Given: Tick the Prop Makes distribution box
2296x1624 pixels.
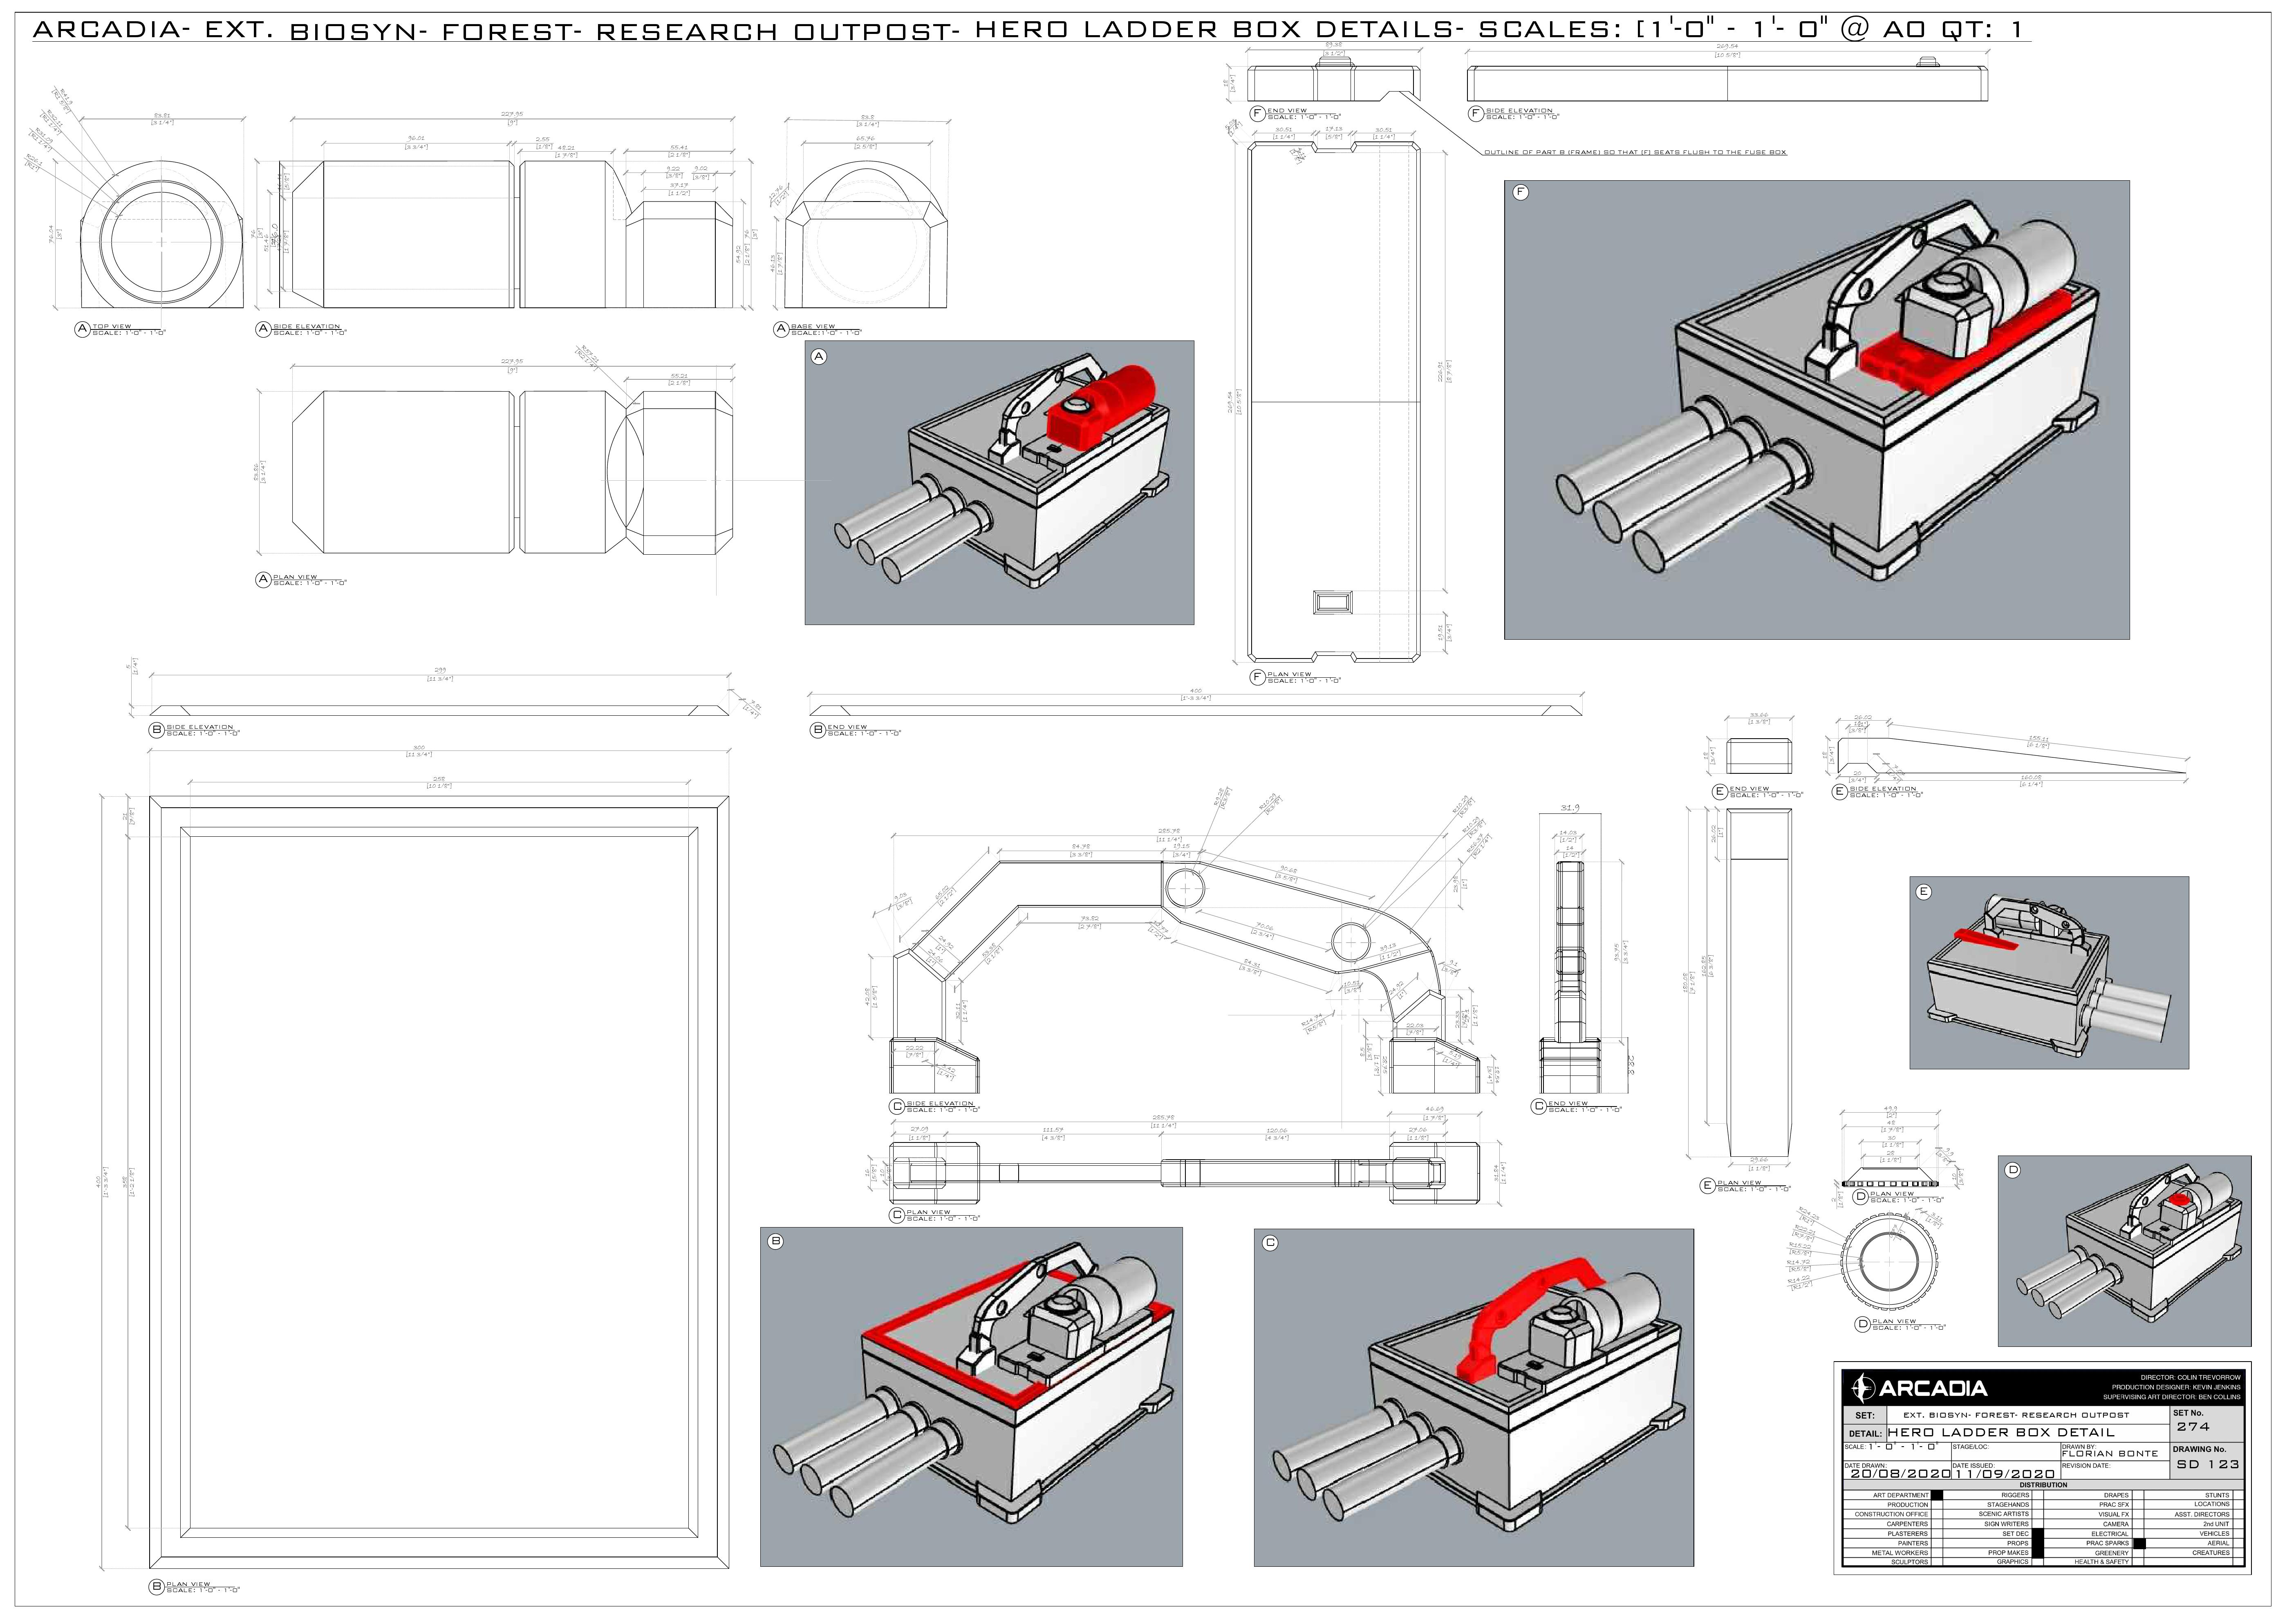Looking at the screenshot, I should coord(2038,1553).
